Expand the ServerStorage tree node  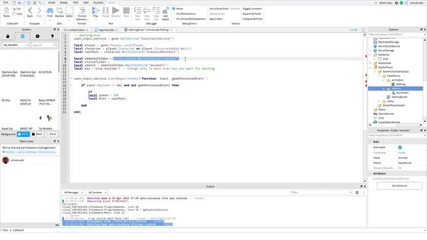pyautogui.click(x=370, y=51)
